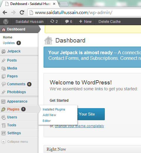The image size is (141, 153).
Task: Open the plugin Editor submenu item
Action: point(47,121)
